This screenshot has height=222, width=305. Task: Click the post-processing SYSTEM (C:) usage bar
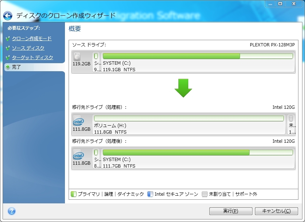click(x=198, y=152)
